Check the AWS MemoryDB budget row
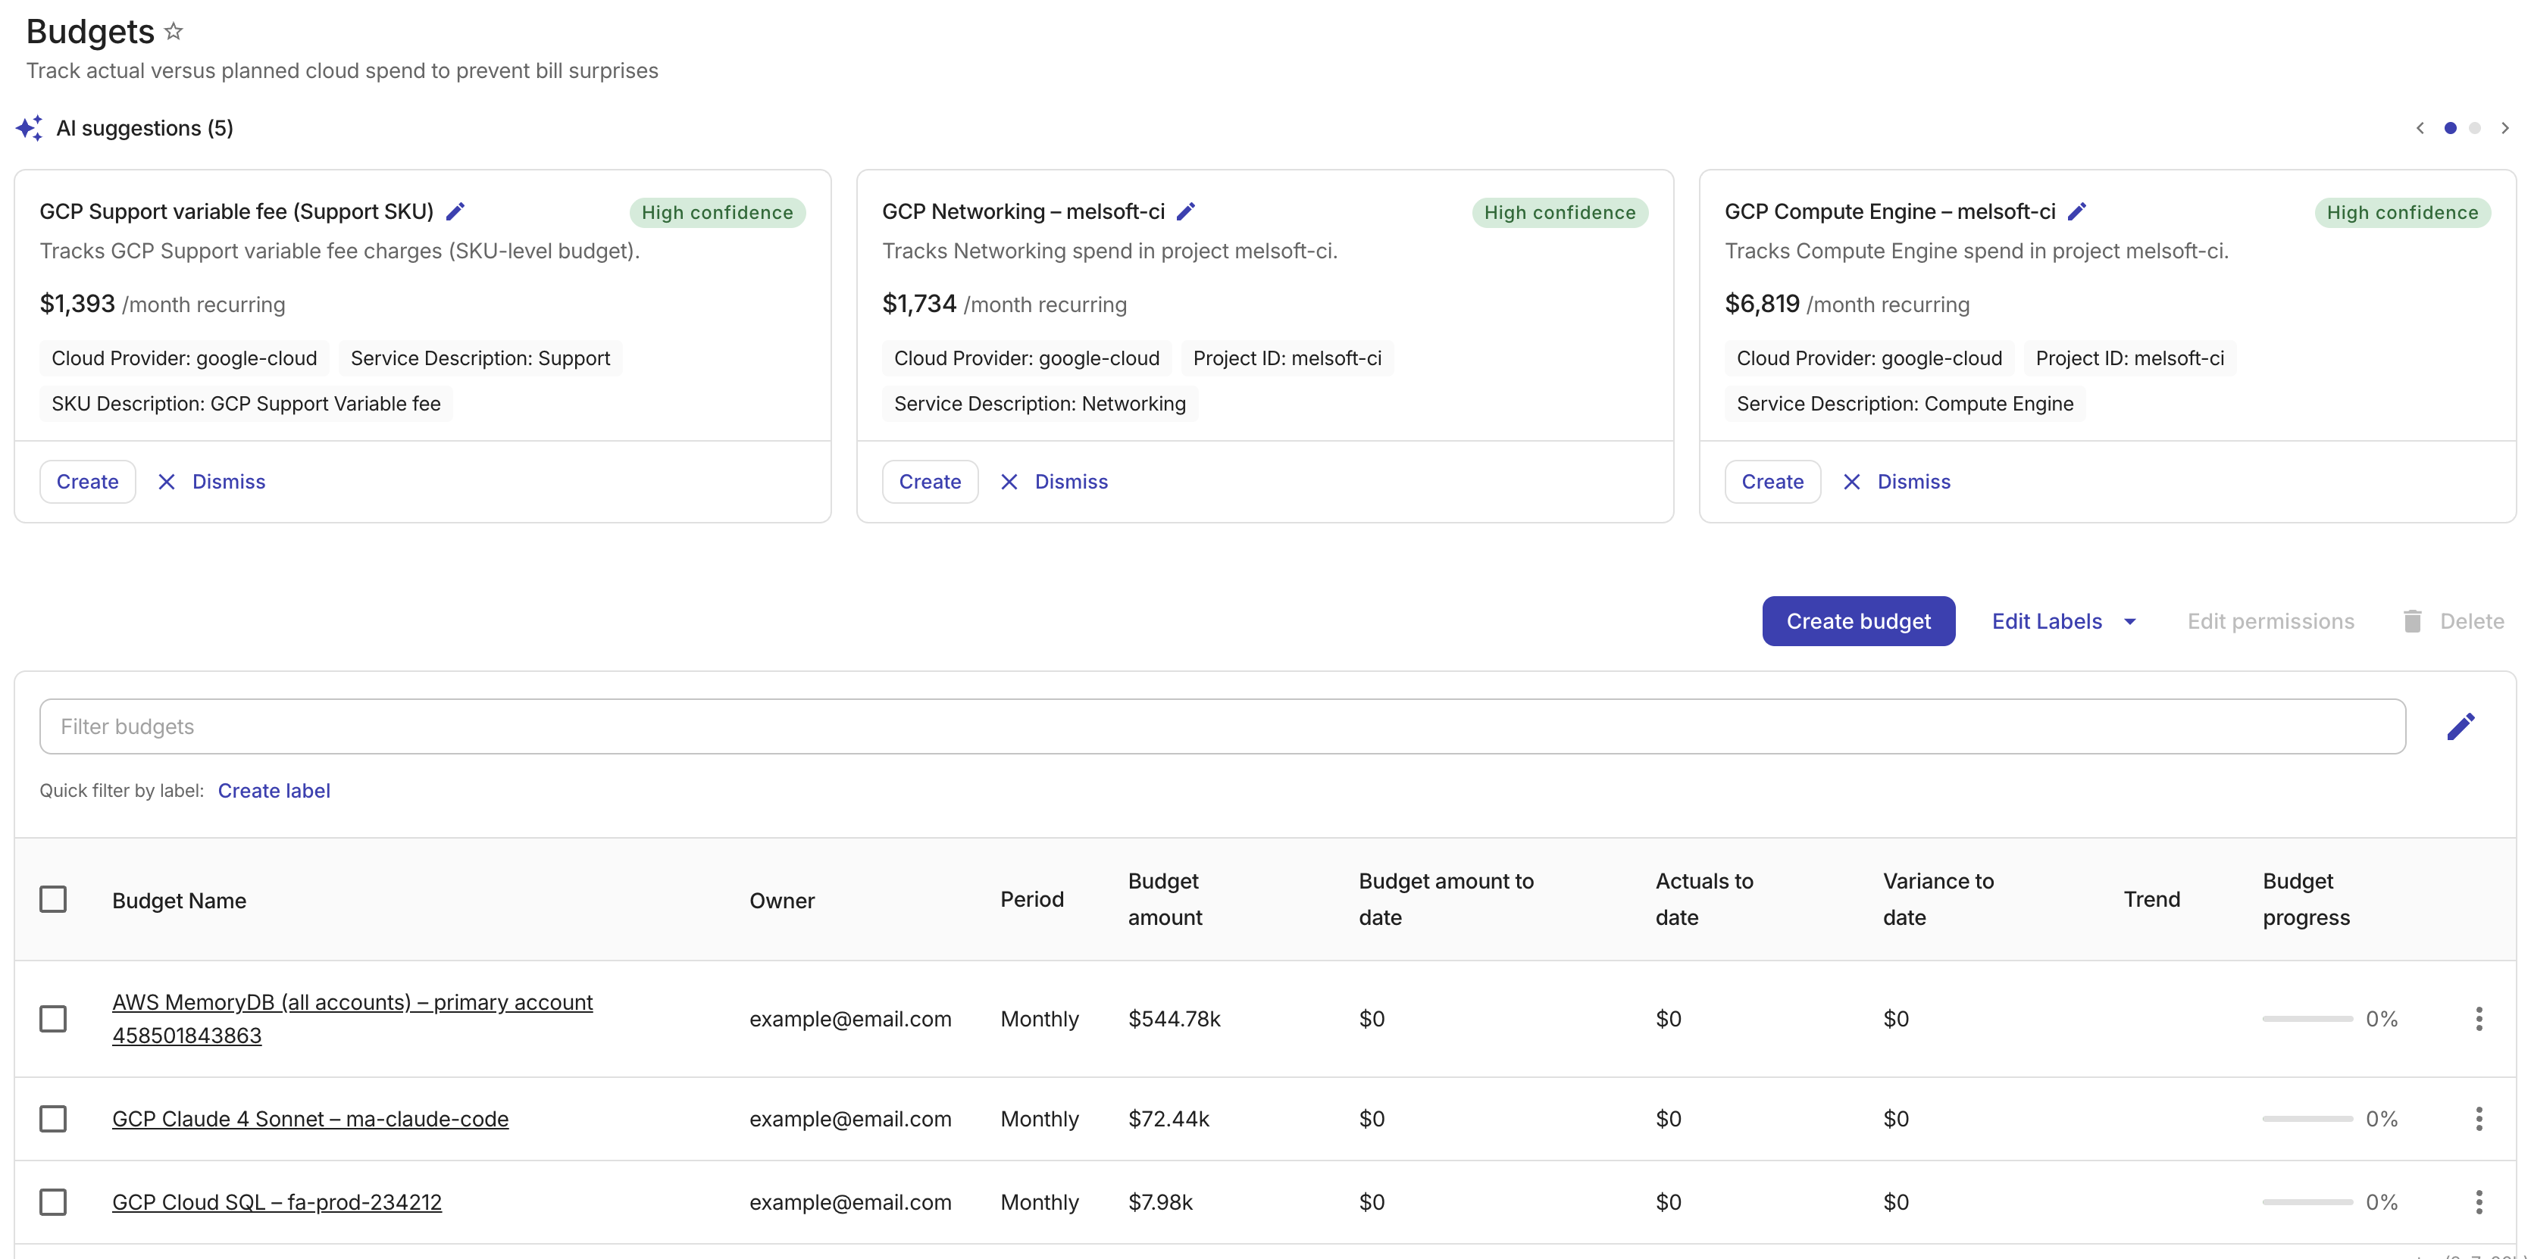The image size is (2531, 1259). pyautogui.click(x=53, y=1018)
